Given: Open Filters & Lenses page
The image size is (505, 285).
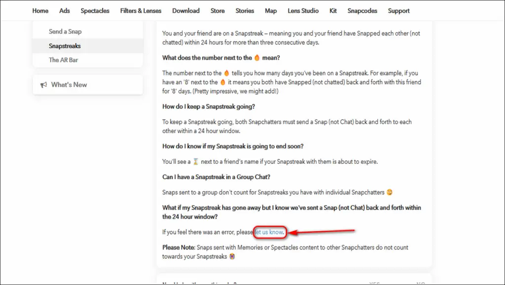Looking at the screenshot, I should pos(141,11).
